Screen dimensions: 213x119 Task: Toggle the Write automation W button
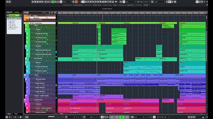pyautogui.click(x=56, y=2)
